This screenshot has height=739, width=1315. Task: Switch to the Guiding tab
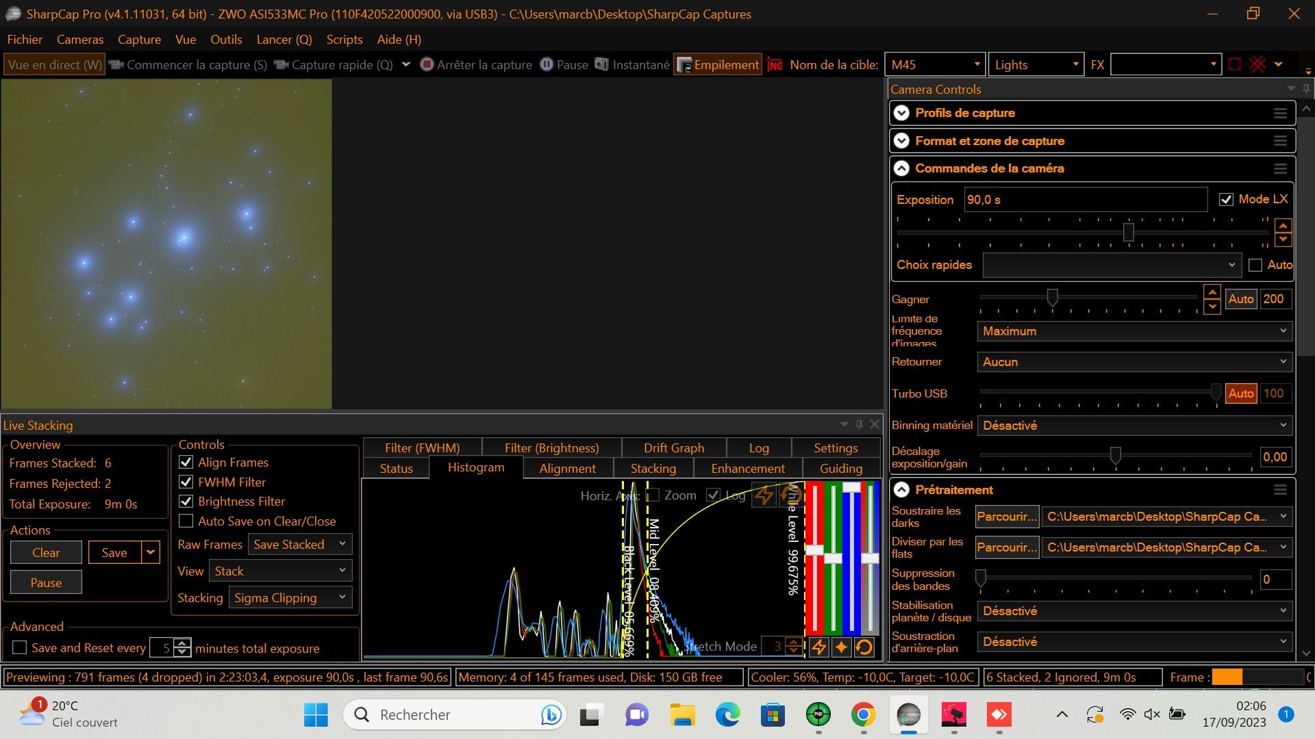pyautogui.click(x=841, y=468)
